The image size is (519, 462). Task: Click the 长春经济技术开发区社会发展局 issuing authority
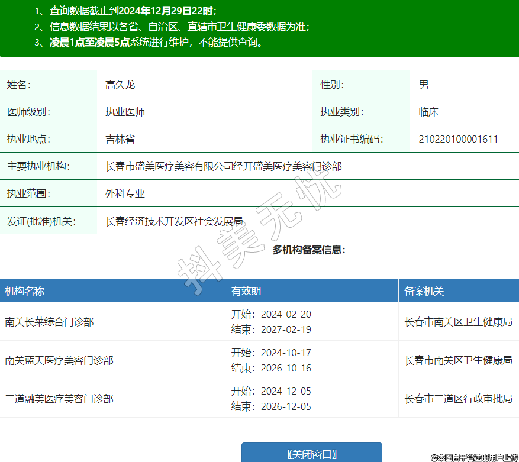click(x=174, y=221)
